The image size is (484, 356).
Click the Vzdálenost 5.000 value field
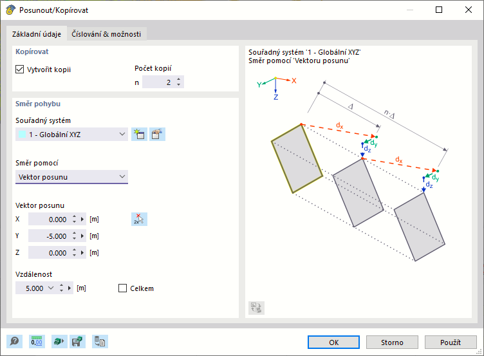[31, 288]
